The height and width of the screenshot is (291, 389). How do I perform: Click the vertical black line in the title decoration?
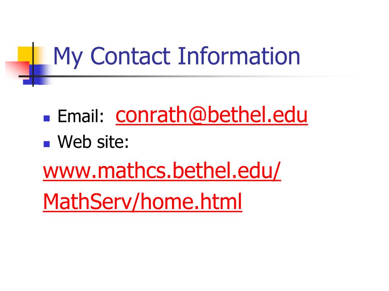pyautogui.click(x=33, y=64)
